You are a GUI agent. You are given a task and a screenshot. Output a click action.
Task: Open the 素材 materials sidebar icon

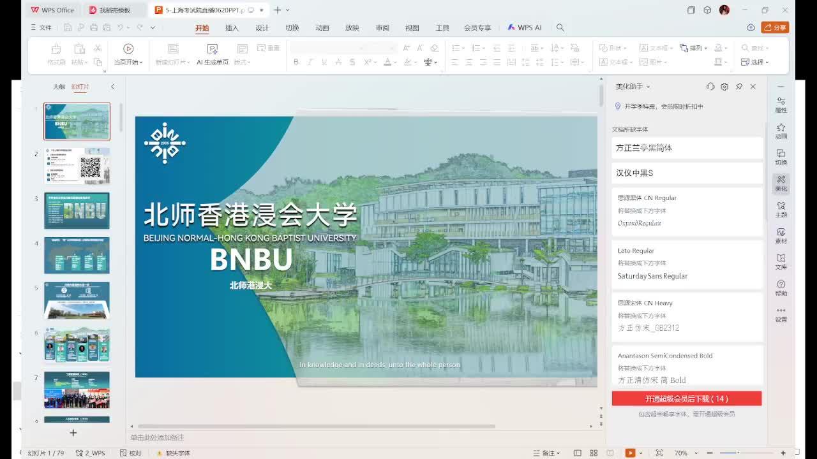[781, 236]
